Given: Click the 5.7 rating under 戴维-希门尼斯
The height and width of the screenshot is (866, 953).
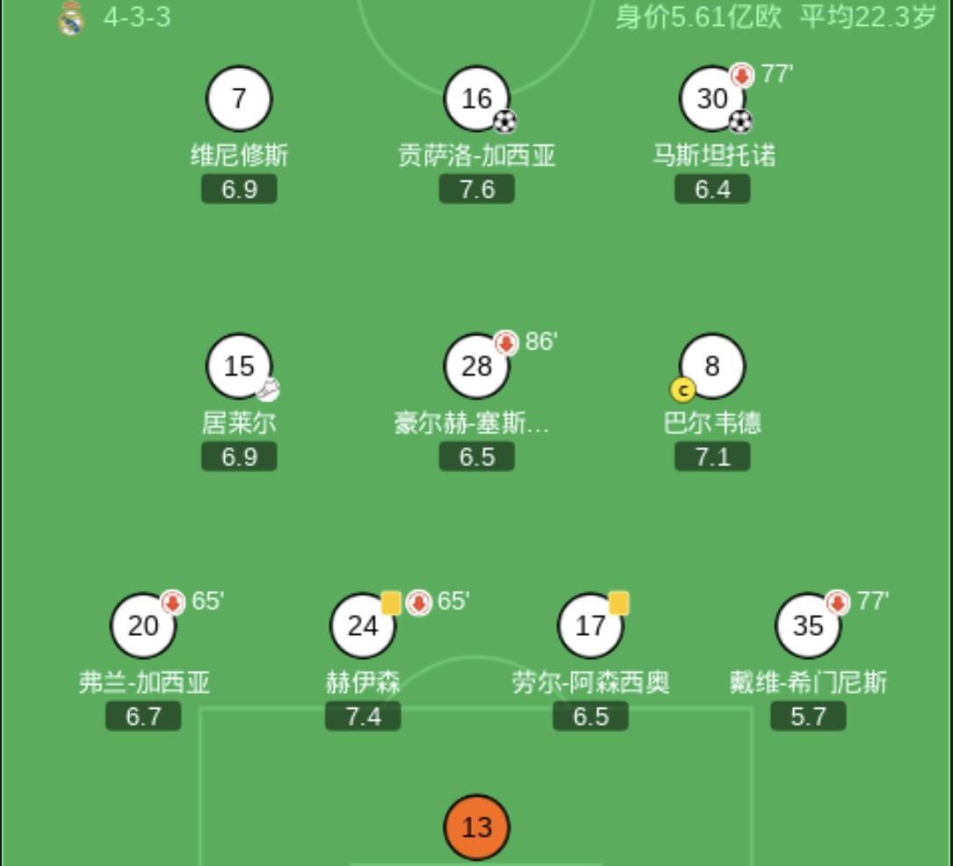Looking at the screenshot, I should 808,717.
